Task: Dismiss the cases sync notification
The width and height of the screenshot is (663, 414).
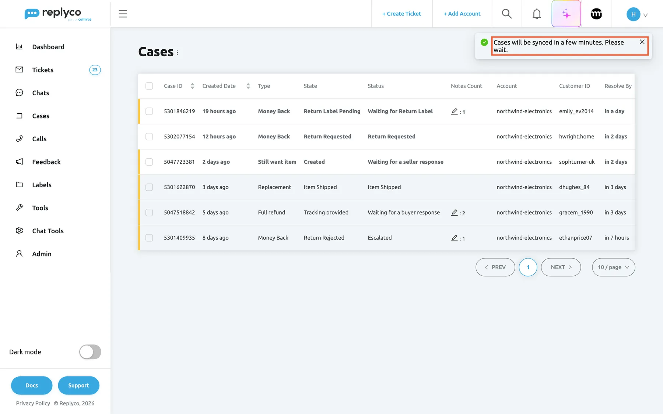Action: (642, 42)
